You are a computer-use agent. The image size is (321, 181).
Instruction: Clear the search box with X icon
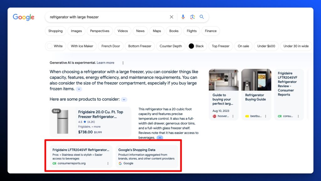tap(171, 17)
